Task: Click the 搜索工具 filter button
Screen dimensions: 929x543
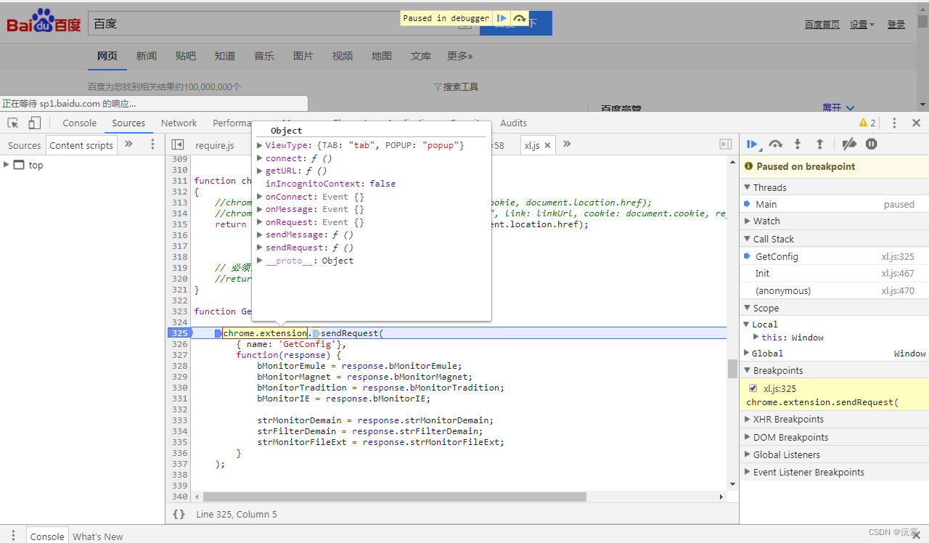Action: pos(456,86)
